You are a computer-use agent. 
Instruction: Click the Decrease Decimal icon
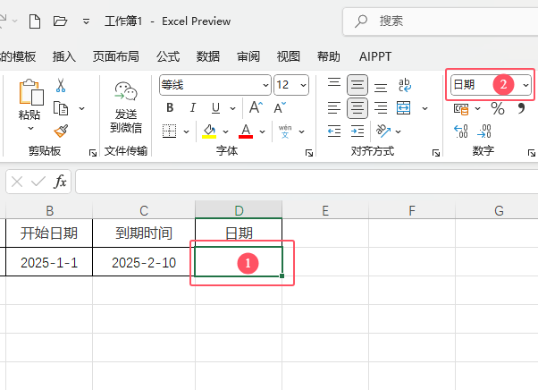click(x=484, y=131)
